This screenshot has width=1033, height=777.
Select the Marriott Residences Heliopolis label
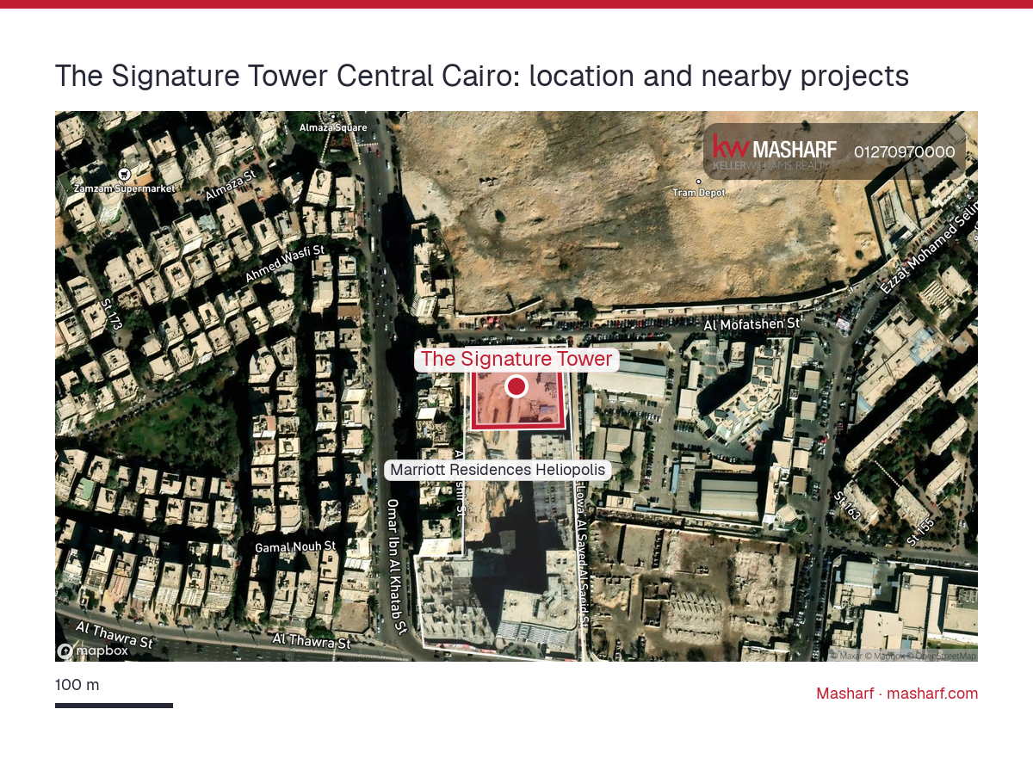(x=498, y=470)
